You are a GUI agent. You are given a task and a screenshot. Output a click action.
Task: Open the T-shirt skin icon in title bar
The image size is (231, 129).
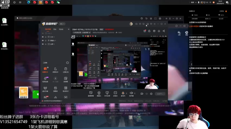(x=151, y=24)
